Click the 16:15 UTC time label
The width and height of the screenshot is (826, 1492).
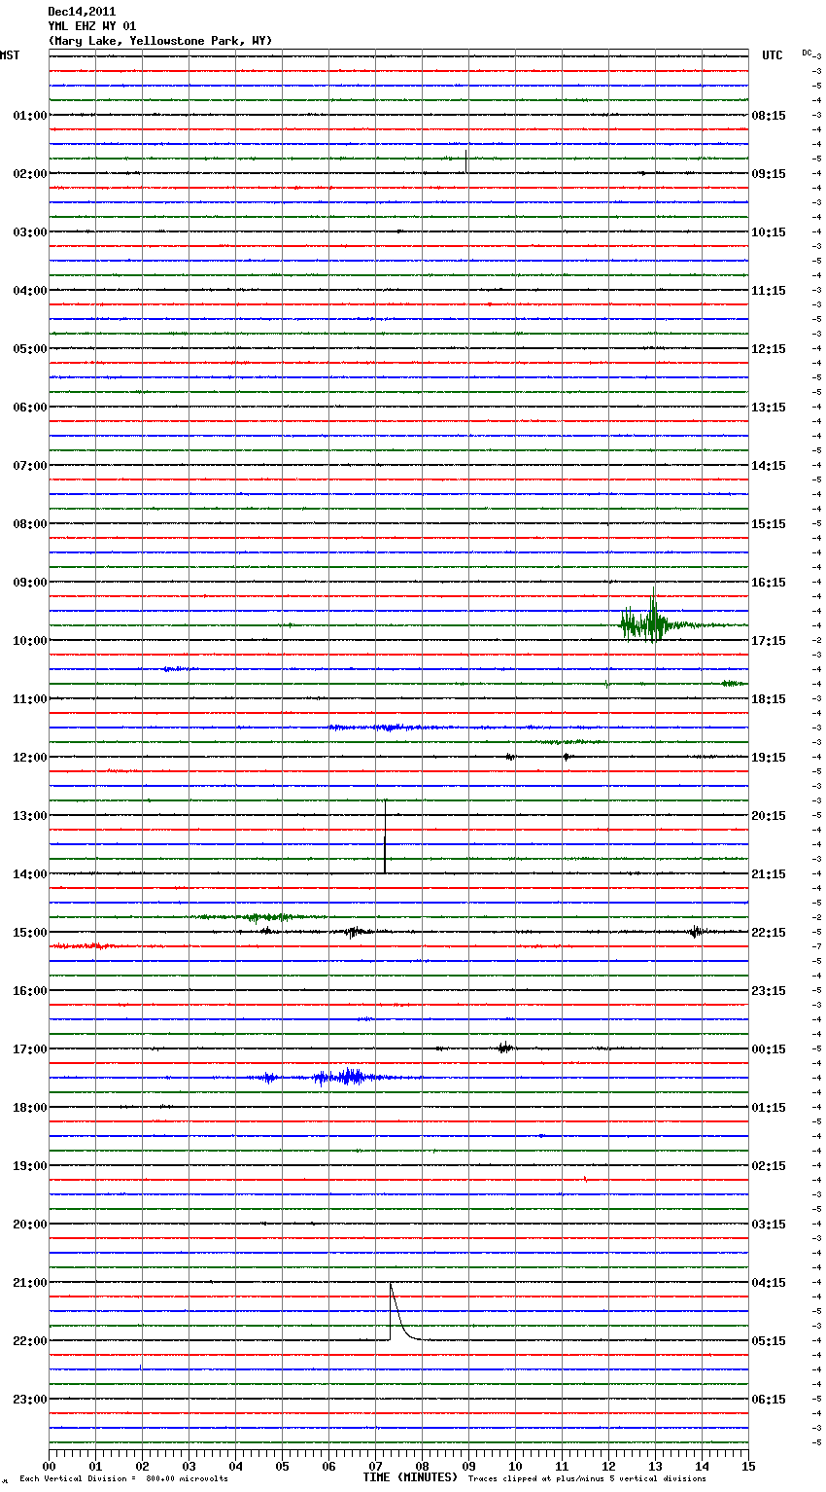[x=769, y=583]
